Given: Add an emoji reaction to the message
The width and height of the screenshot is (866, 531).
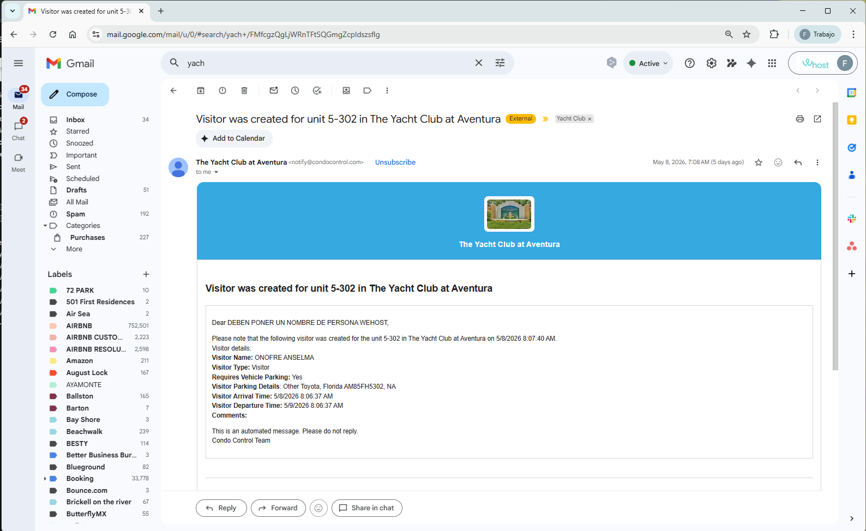Looking at the screenshot, I should point(778,162).
